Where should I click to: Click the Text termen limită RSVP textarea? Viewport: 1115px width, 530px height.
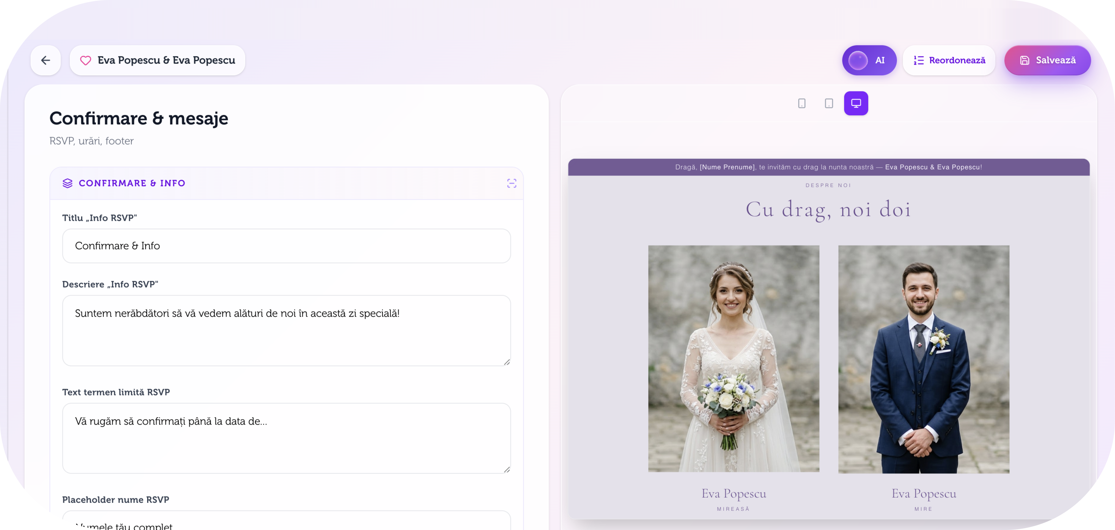pos(287,438)
